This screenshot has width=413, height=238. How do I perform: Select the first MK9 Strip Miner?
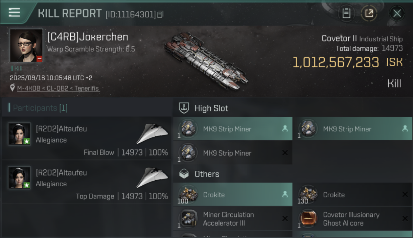[233, 129]
